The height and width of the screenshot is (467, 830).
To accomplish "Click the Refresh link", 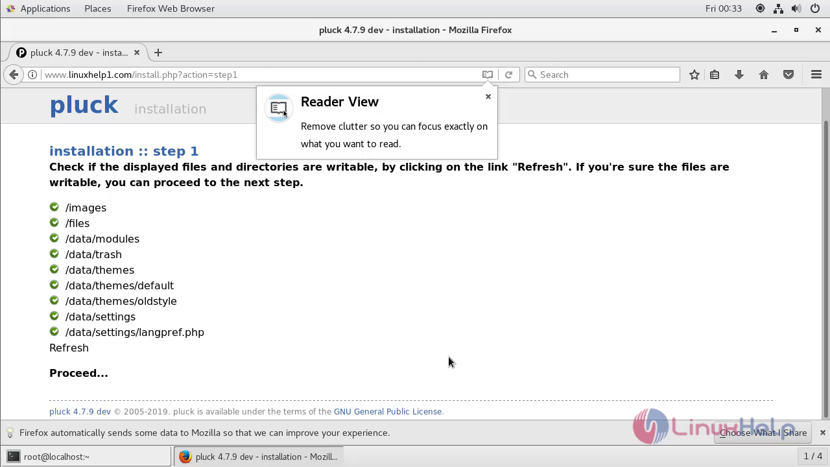I will (x=69, y=348).
